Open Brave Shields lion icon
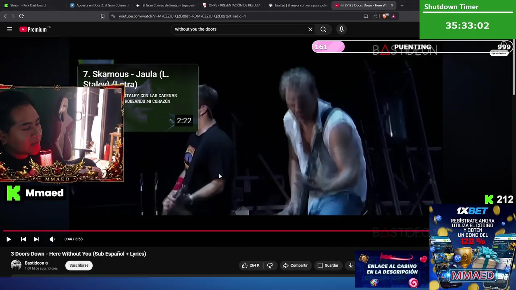 click(385, 16)
